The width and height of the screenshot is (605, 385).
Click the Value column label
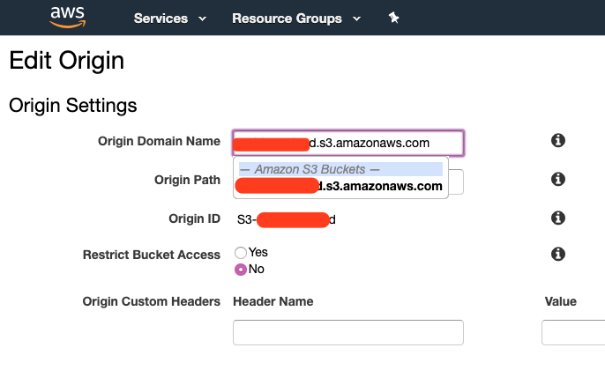pos(561,301)
